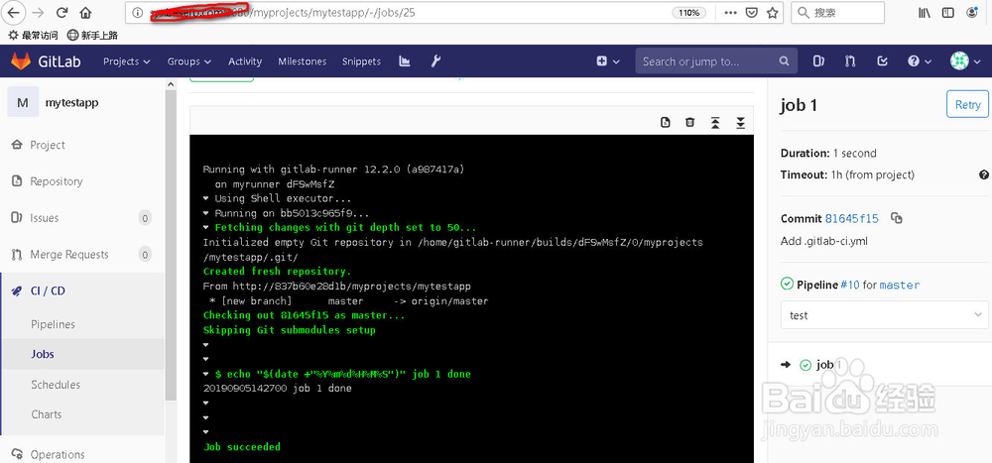Screen dimensions: 992x463
Task: Collapse the Using Shell executor section
Action: pos(206,198)
